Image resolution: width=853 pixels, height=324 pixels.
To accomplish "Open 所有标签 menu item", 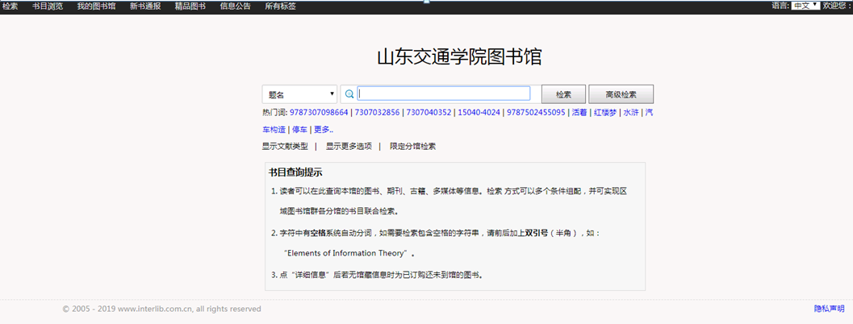I will [280, 6].
